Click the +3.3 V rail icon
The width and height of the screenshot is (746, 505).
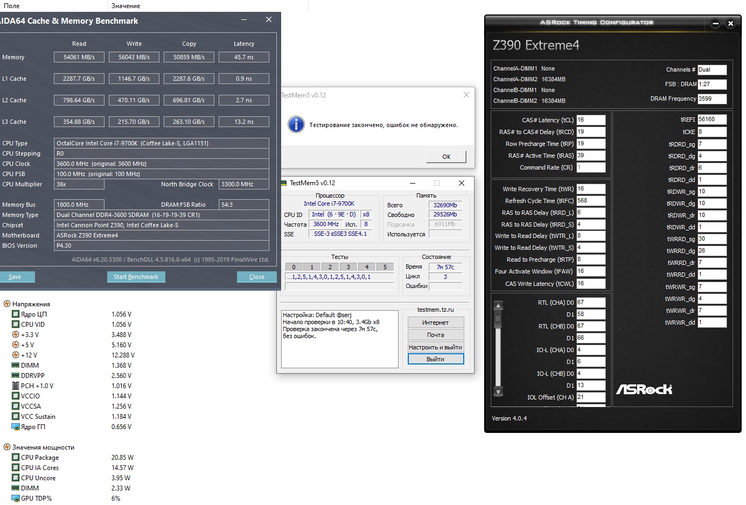16,334
